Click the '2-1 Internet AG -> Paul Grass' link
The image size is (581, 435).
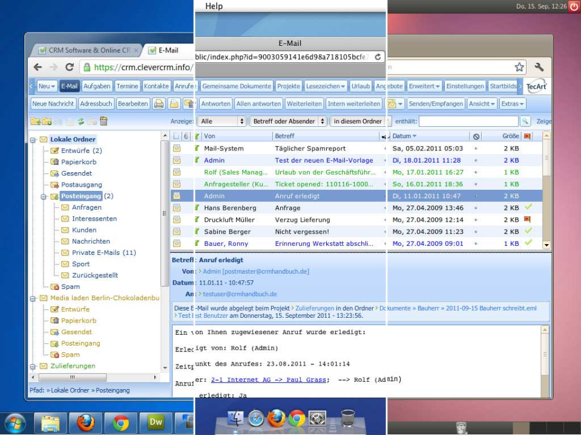pos(269,379)
